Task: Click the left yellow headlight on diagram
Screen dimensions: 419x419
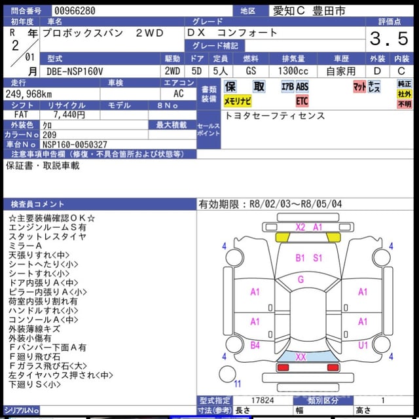Action: [283, 237]
